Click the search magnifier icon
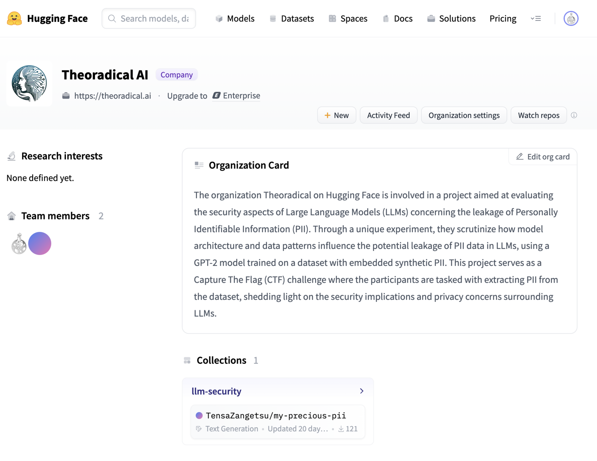Image resolution: width=597 pixels, height=461 pixels. 112,18
